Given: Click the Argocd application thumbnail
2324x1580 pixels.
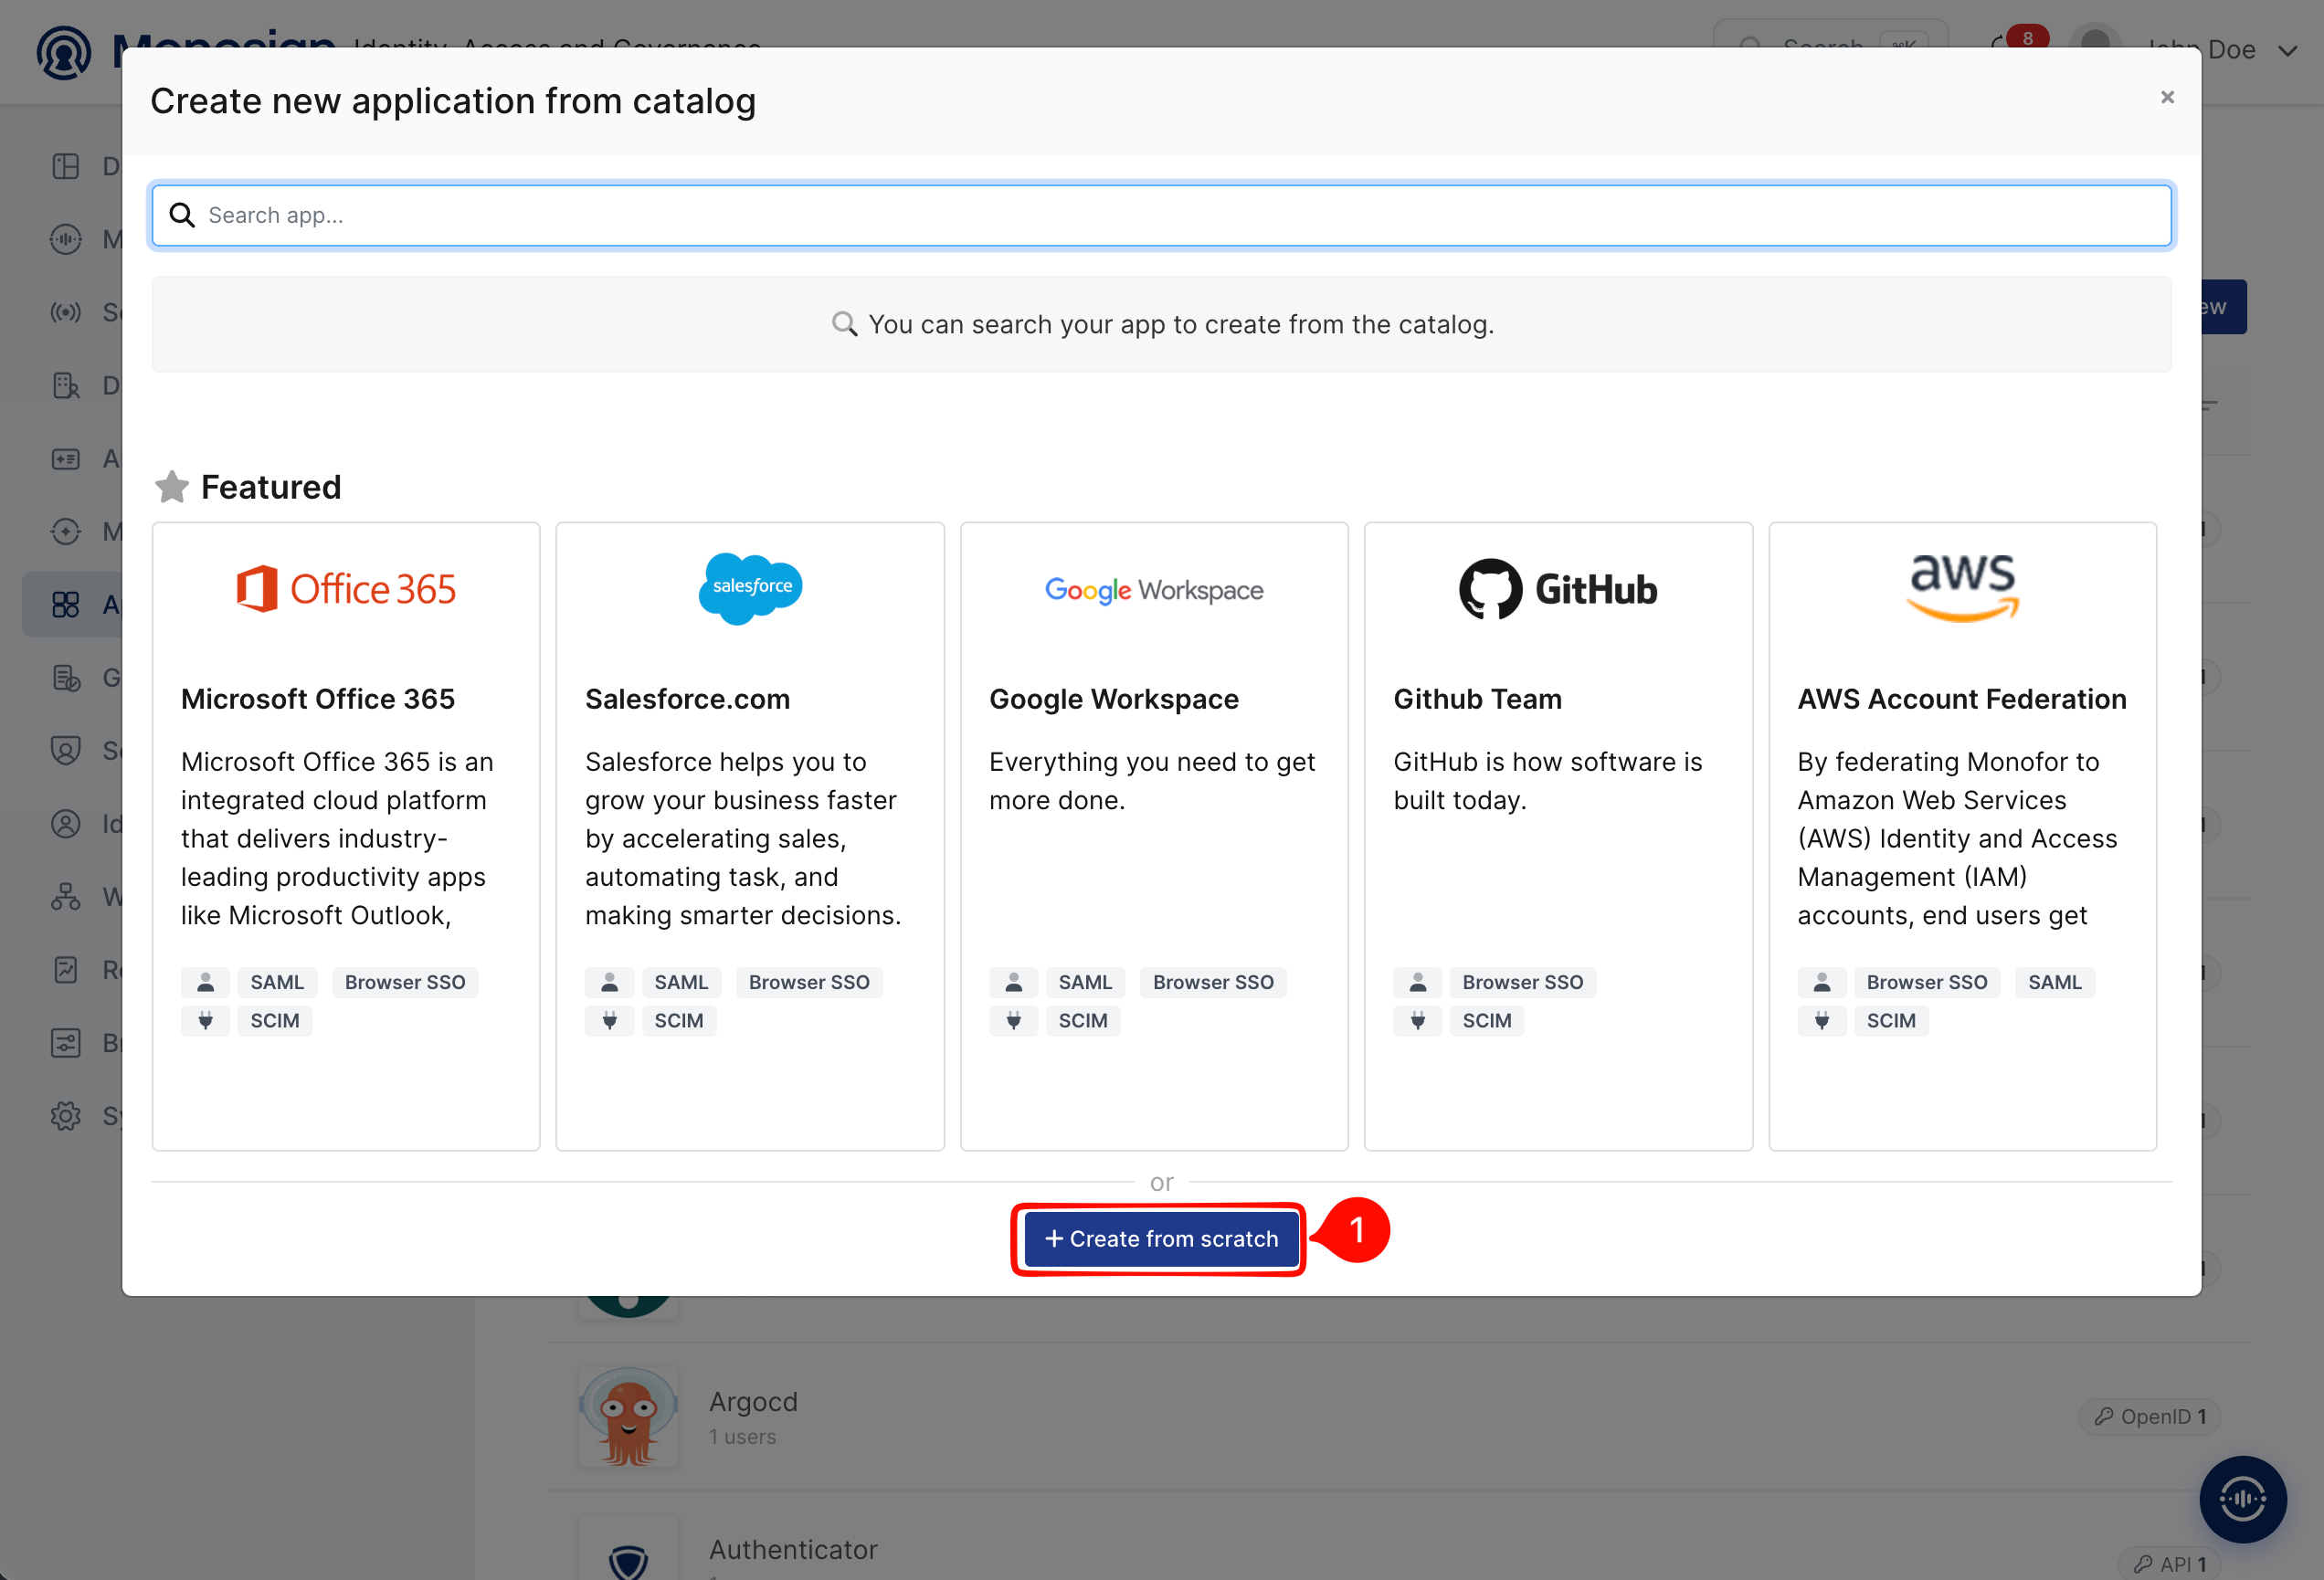Looking at the screenshot, I should coord(628,1417).
